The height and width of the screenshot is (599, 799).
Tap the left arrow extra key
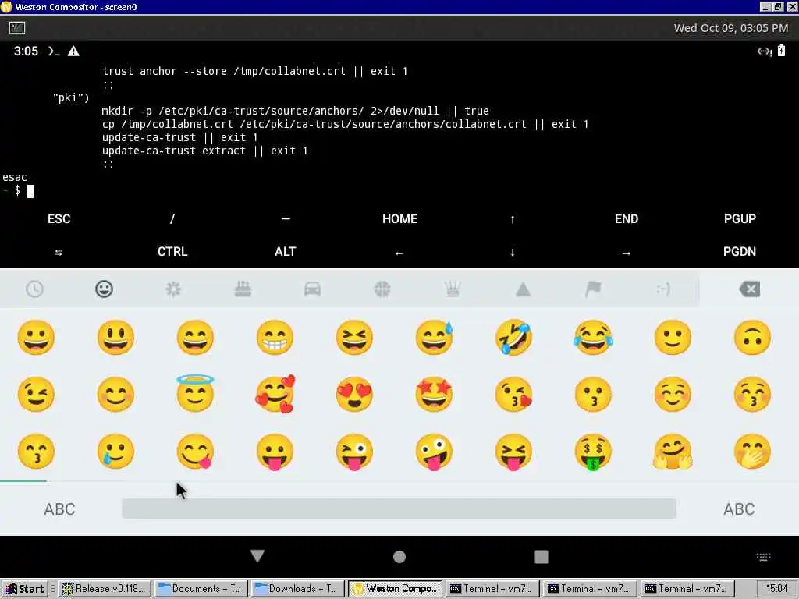click(399, 253)
